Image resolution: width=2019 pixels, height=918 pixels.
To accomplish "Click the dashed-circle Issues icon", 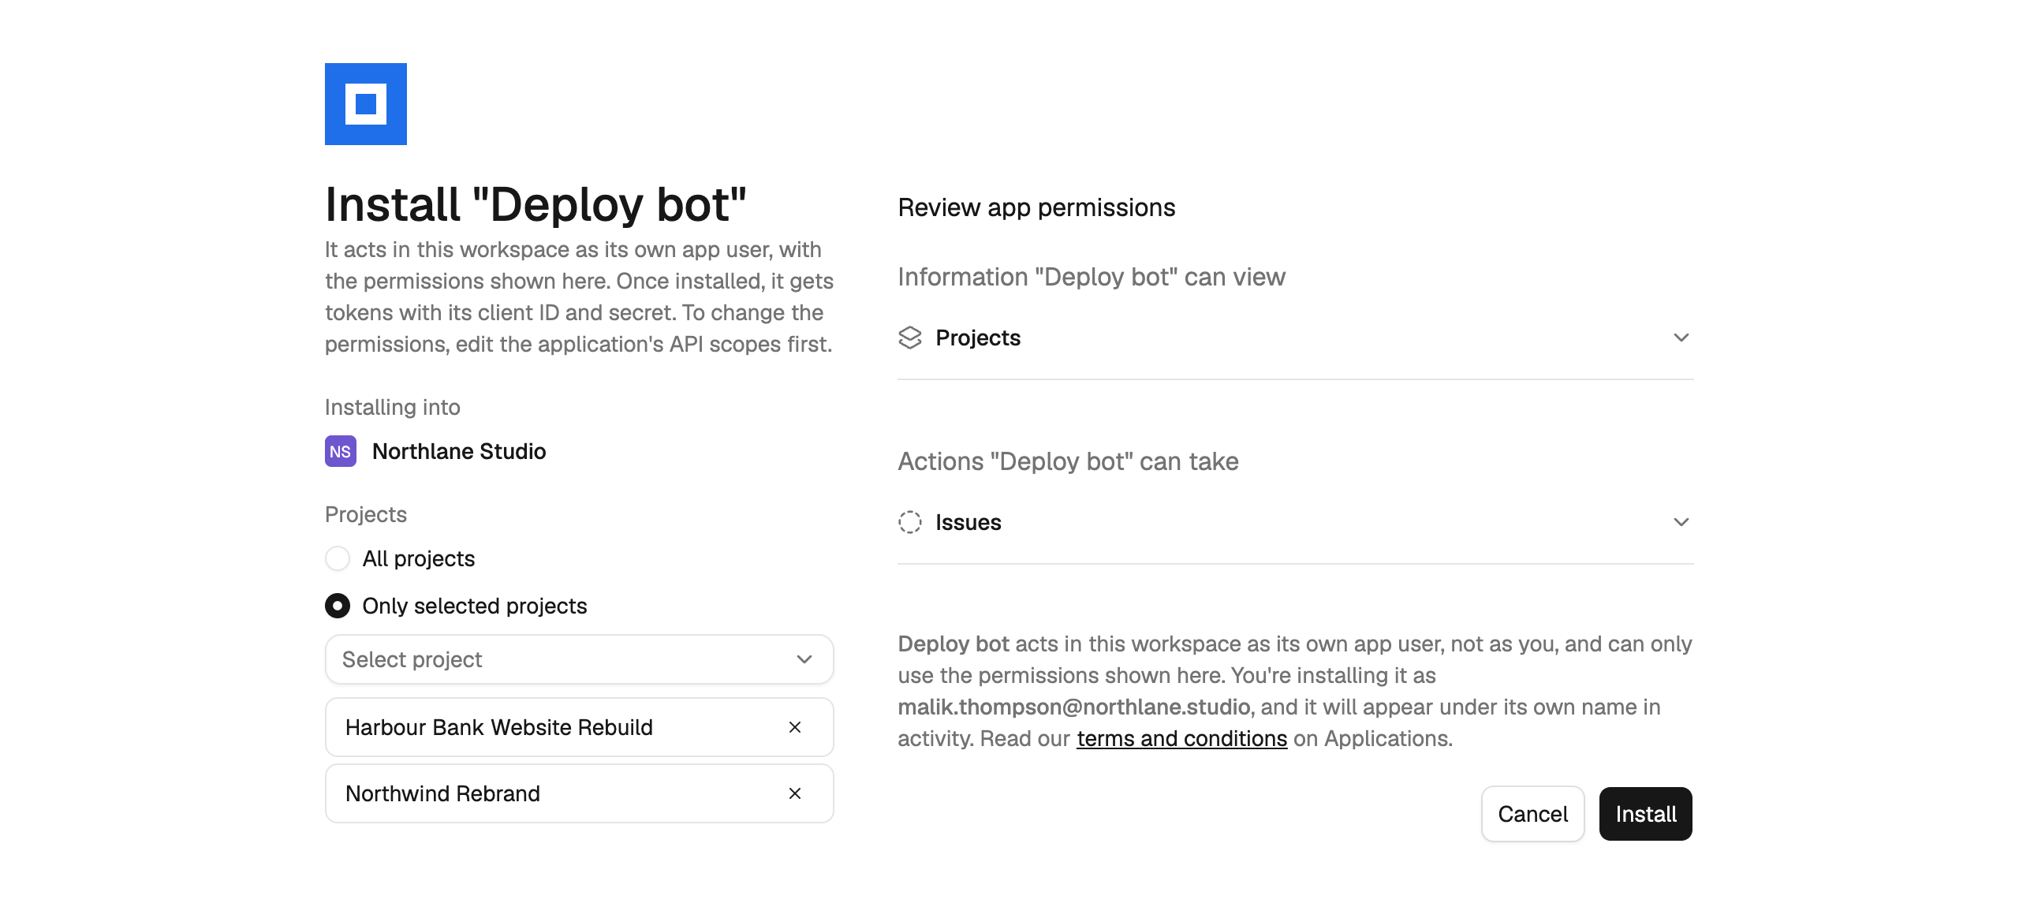I will coord(910,522).
